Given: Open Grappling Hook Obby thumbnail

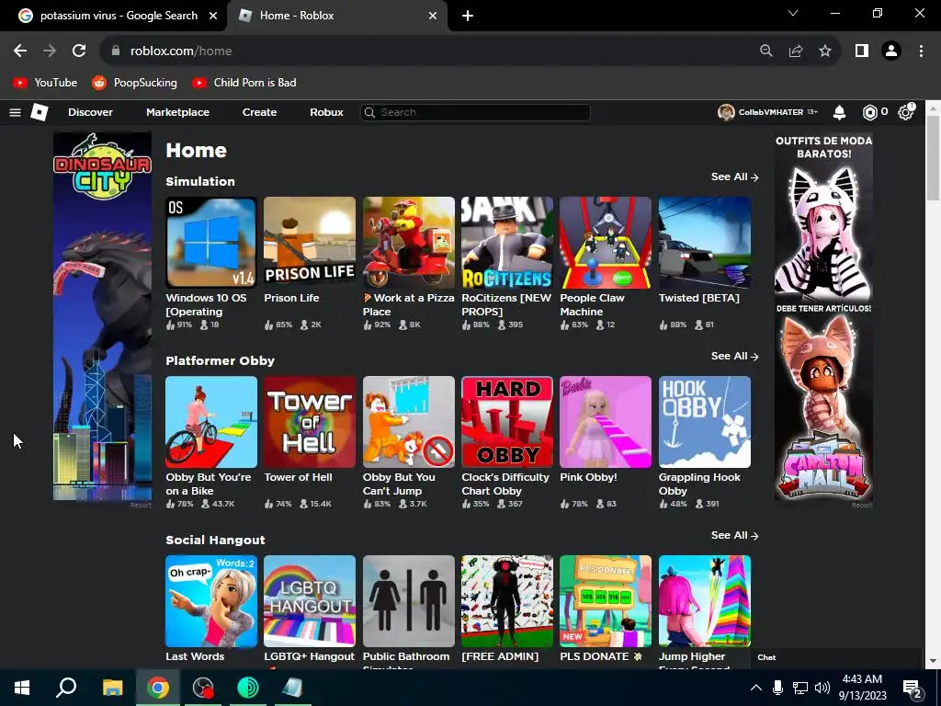Looking at the screenshot, I should 705,422.
